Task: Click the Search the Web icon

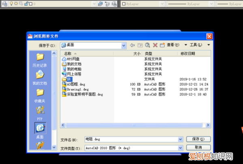Action: point(147,45)
